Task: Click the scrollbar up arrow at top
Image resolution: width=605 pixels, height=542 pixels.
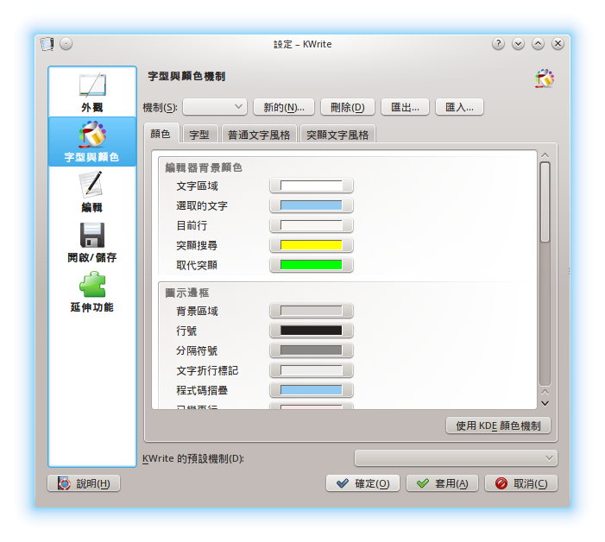Action: tap(545, 155)
